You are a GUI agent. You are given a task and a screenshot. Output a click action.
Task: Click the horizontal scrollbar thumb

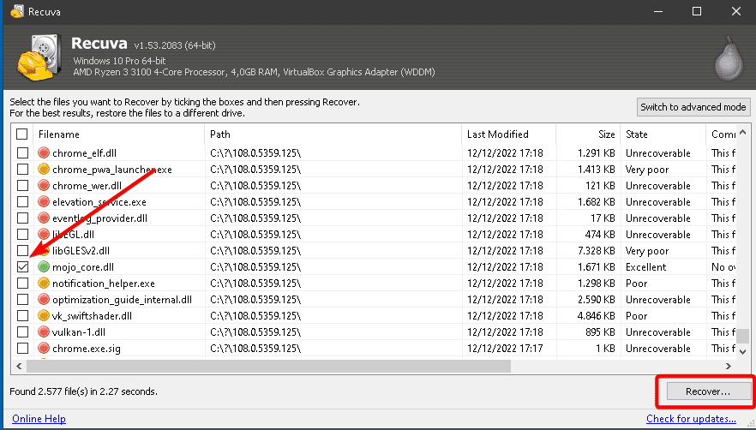point(268,367)
